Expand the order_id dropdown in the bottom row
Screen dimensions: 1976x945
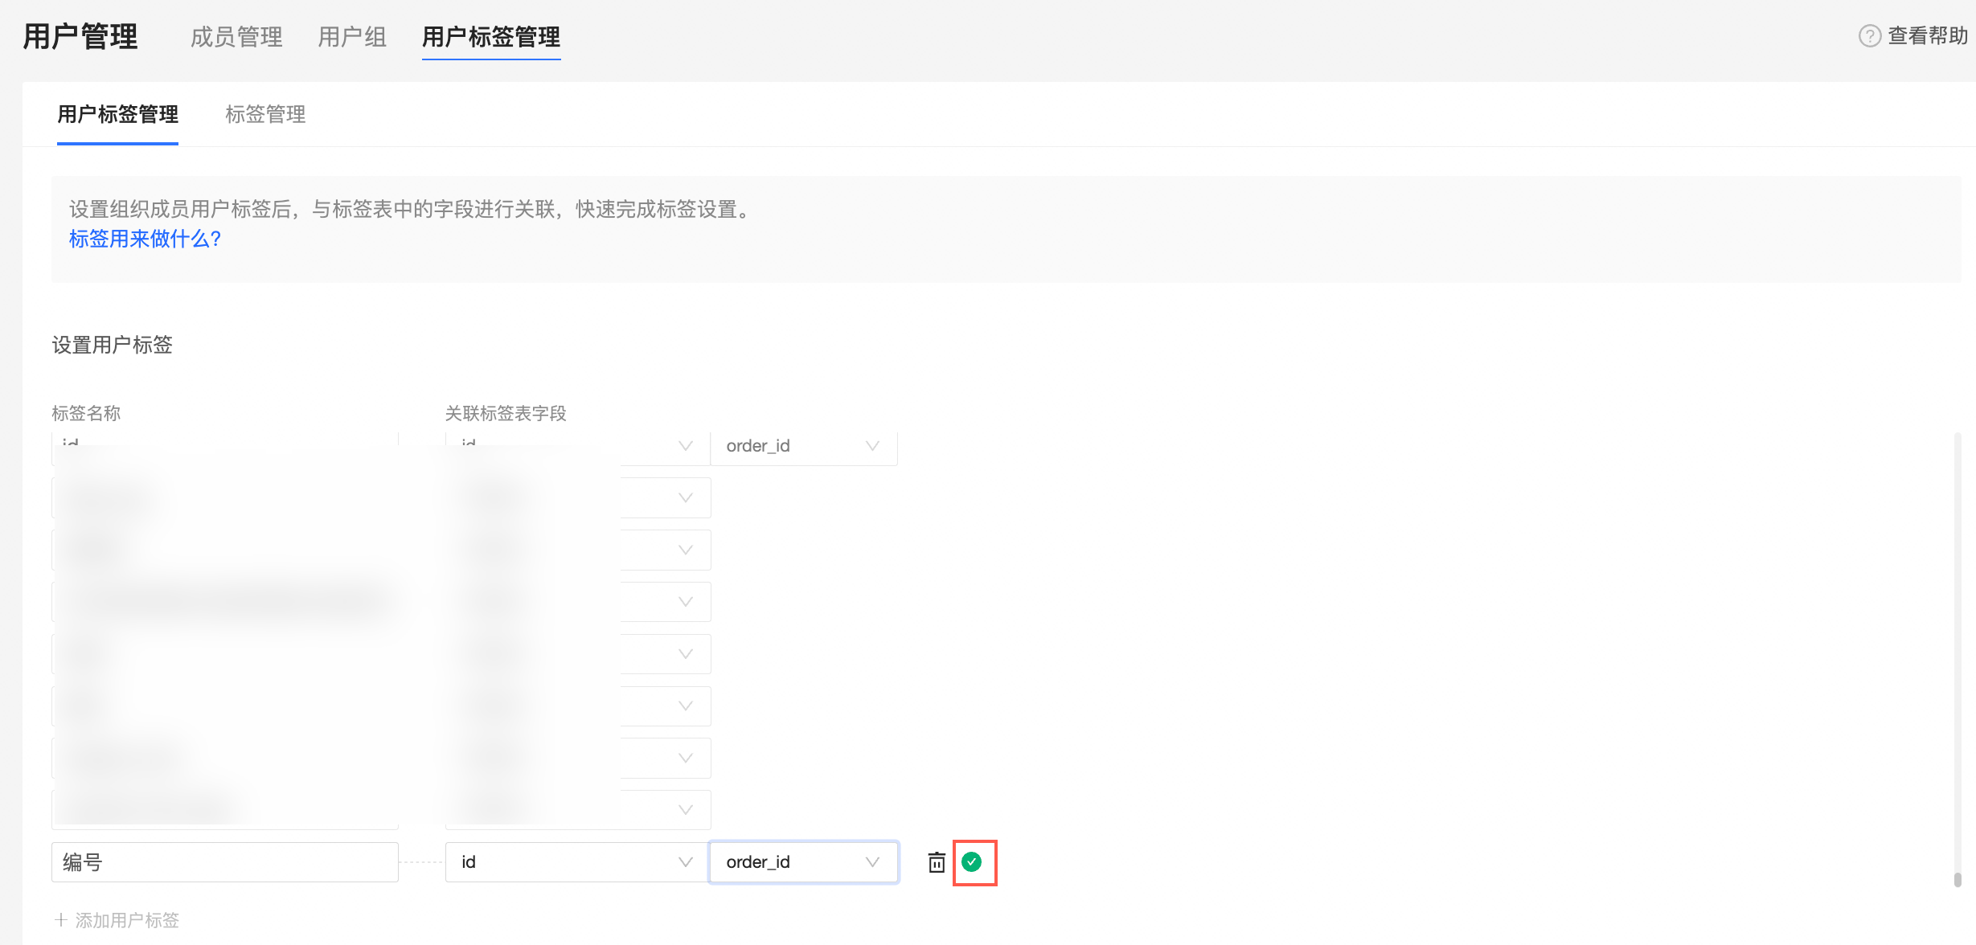click(x=802, y=862)
